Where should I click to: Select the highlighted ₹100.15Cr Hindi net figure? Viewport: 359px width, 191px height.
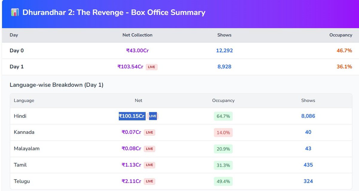pos(132,116)
